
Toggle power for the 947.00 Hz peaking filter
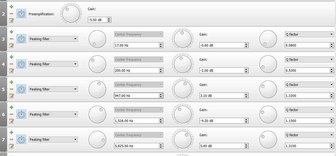[21, 89]
